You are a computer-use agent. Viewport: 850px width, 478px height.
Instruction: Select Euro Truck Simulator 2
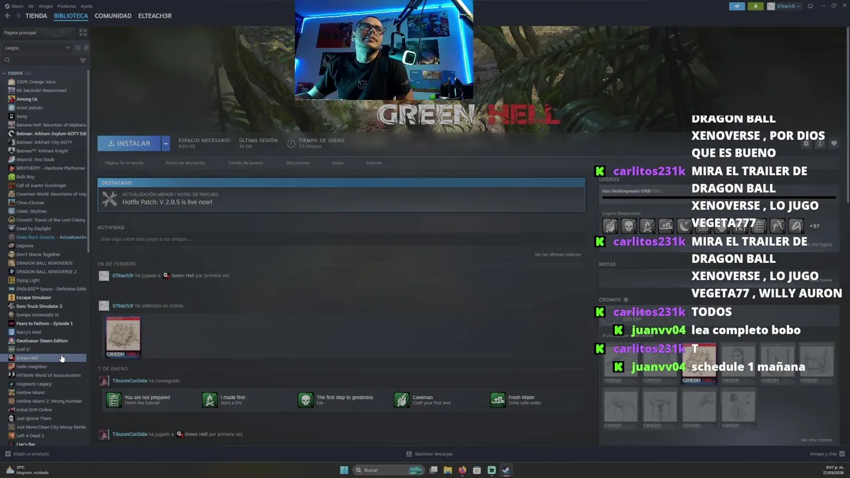tap(39, 306)
